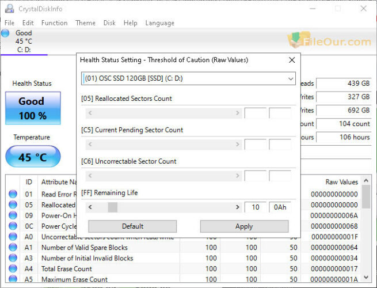
Task: Click scroll down arrow of attribute list
Action: 366,278
